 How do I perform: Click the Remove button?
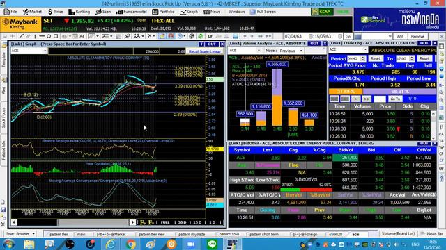(x=417, y=37)
